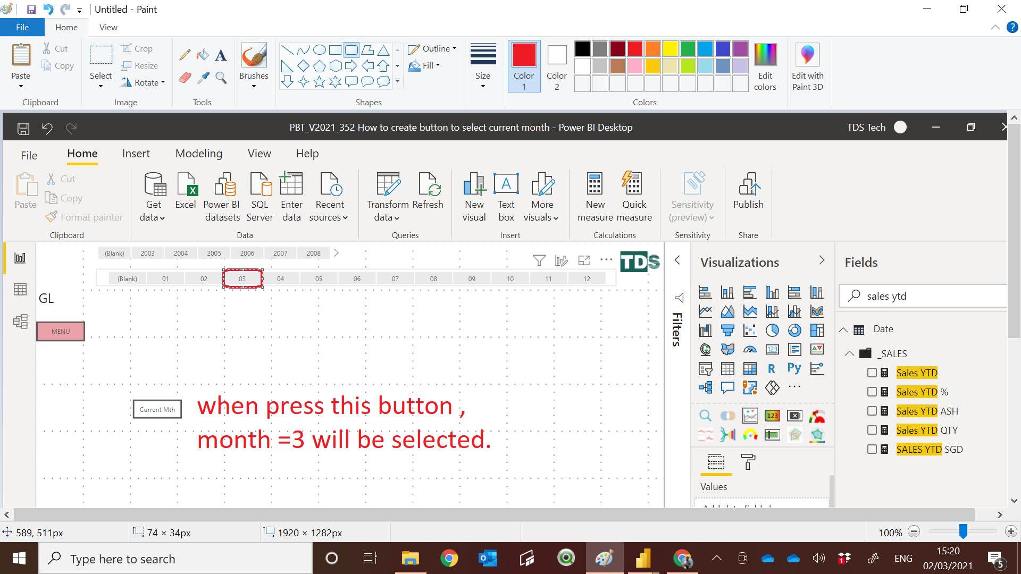Select Paint's Magnifier tool

(221, 78)
